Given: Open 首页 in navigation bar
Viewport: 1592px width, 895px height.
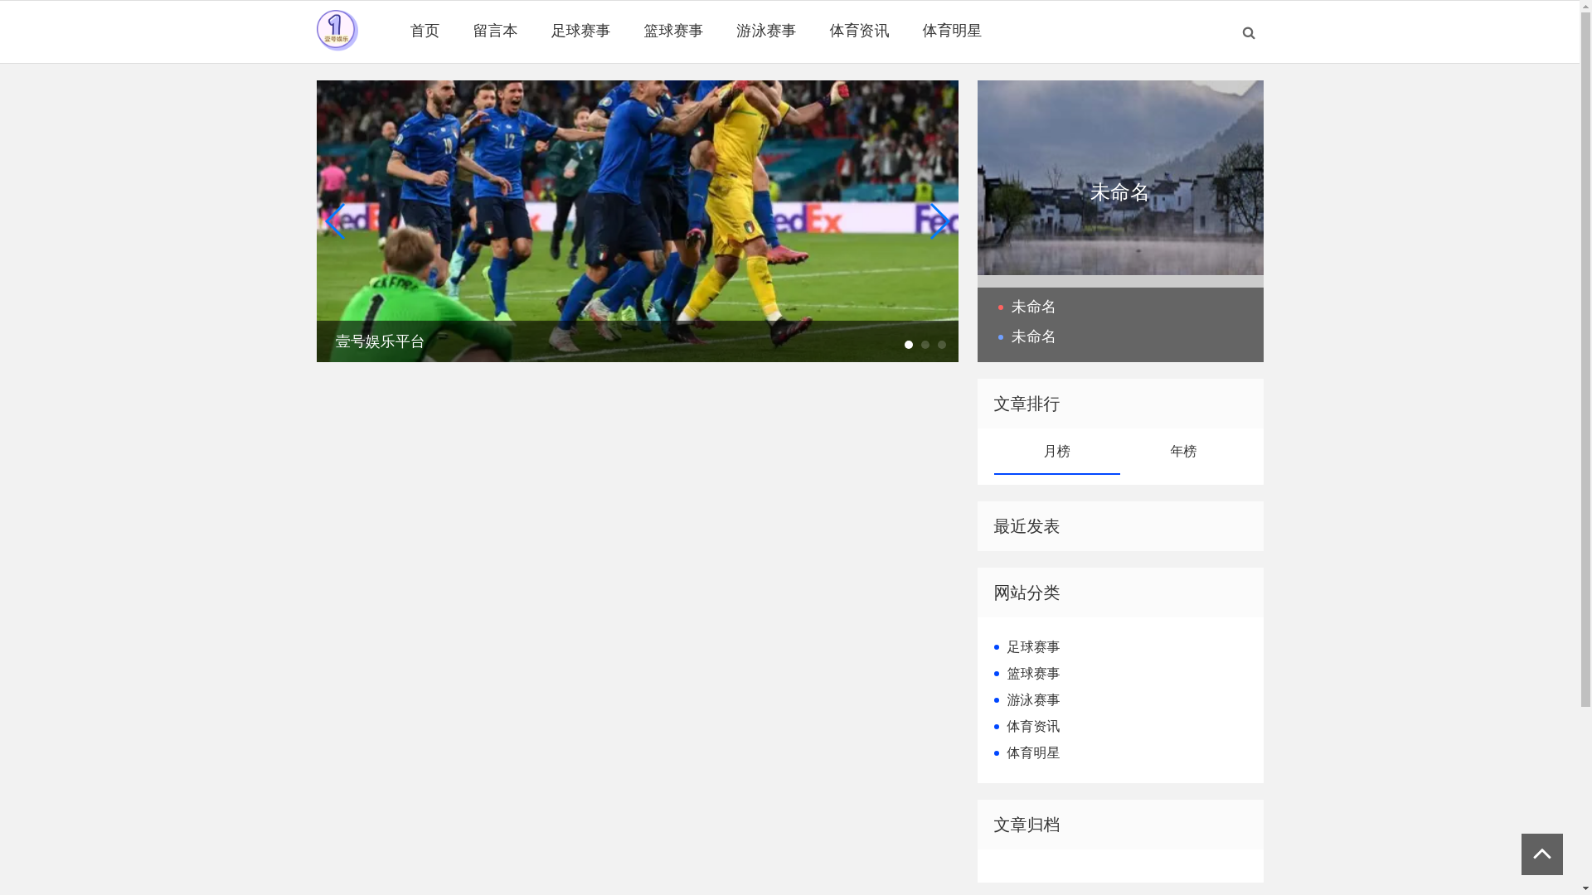Looking at the screenshot, I should pyautogui.click(x=425, y=31).
